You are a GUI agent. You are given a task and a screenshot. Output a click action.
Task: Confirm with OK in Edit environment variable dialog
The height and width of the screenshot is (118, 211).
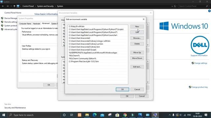pos(122,89)
